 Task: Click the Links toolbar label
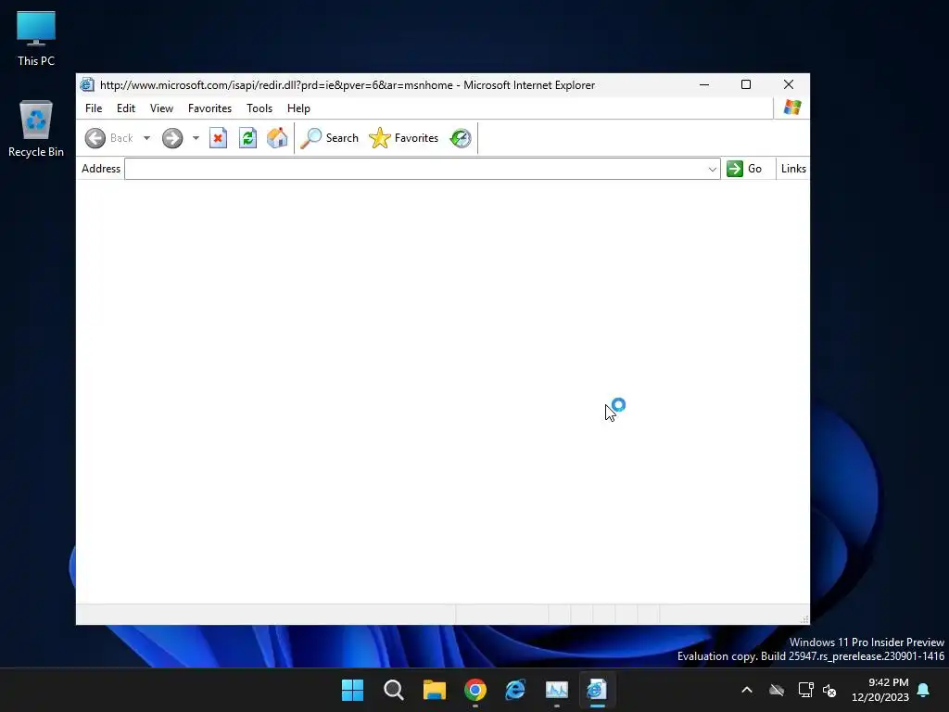793,169
